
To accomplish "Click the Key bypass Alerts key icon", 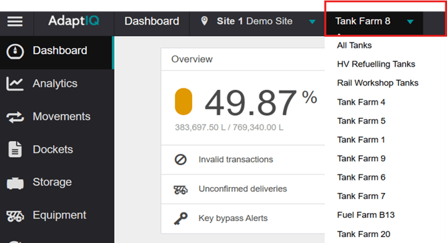I will click(x=181, y=218).
